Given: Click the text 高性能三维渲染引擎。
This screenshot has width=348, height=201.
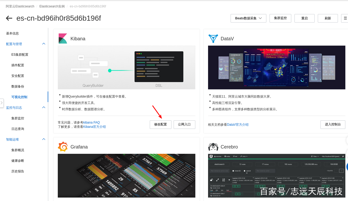Looking at the screenshot, I should [227, 103].
